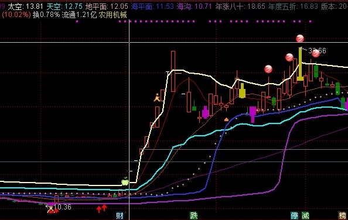Click the tall yellow candlestick at the peak
The image size is (348, 220).
pos(301,64)
